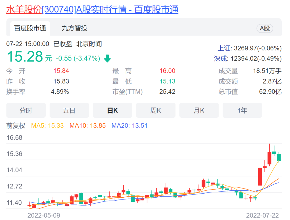Image resolution: width=290 pixels, height=220 pixels.
Task: Click the 16.68 y-axis label
Action: [15, 138]
